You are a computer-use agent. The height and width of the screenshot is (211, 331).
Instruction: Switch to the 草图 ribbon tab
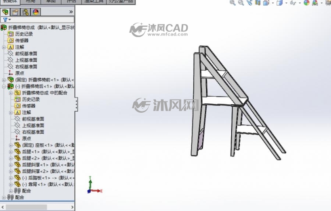click(x=51, y=2)
